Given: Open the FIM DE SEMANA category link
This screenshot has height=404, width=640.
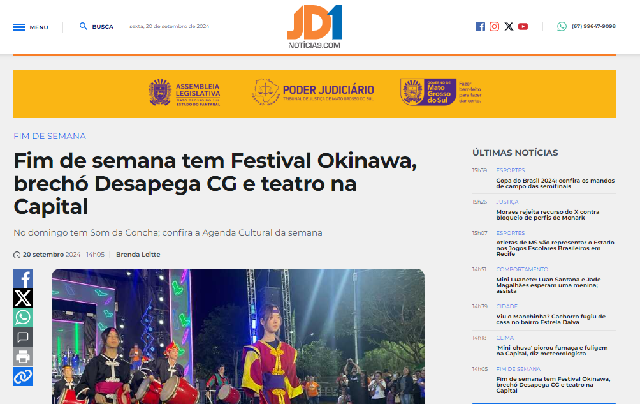Looking at the screenshot, I should coord(50,137).
